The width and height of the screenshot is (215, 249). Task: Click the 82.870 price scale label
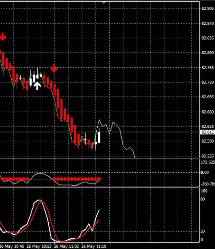tap(207, 23)
